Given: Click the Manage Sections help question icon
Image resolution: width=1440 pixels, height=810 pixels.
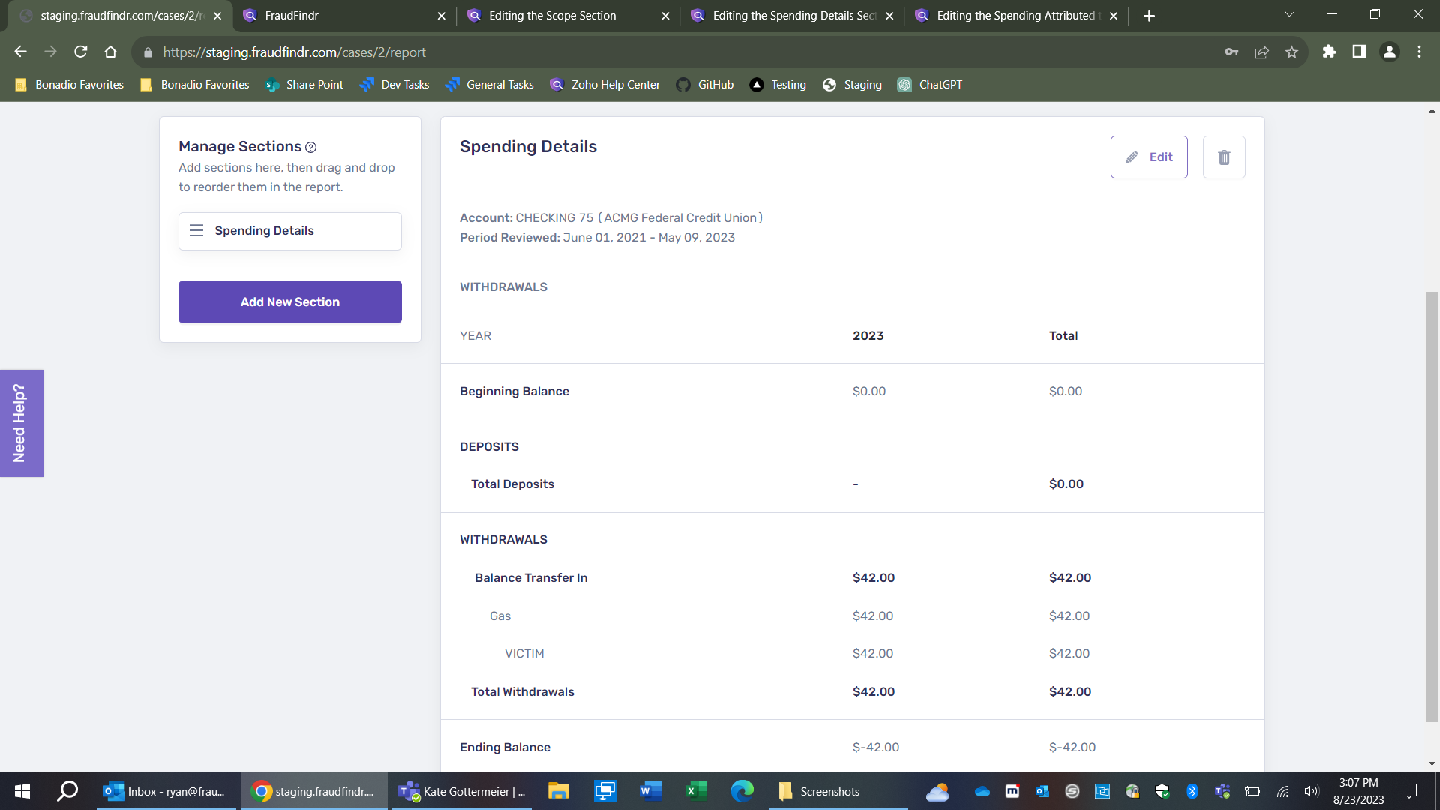Looking at the screenshot, I should click(x=310, y=148).
